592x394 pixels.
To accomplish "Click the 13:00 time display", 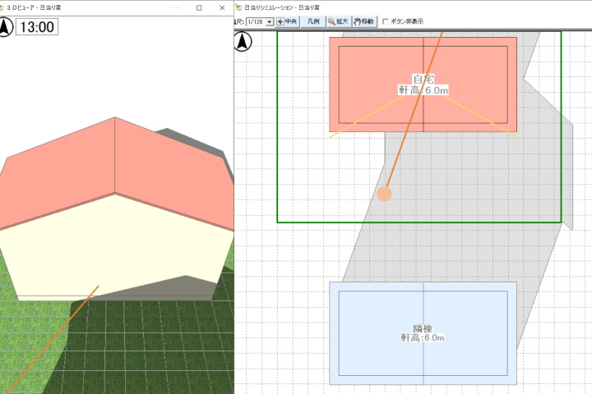I will point(37,27).
